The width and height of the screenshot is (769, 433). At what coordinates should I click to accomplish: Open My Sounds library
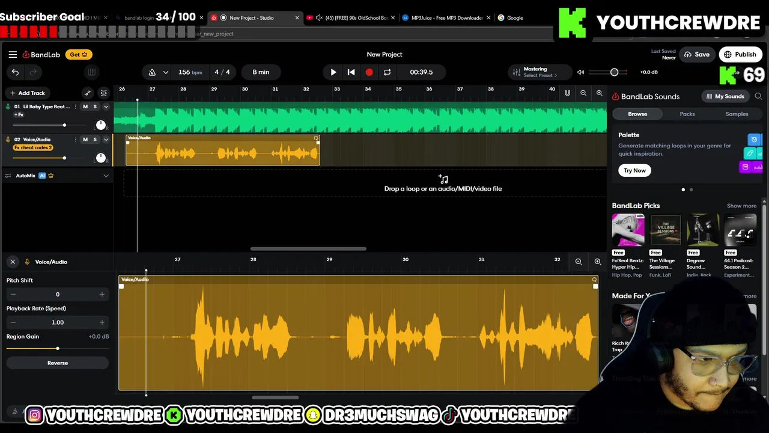725,96
